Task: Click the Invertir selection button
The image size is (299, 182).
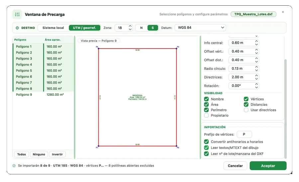Action: [x=57, y=154]
